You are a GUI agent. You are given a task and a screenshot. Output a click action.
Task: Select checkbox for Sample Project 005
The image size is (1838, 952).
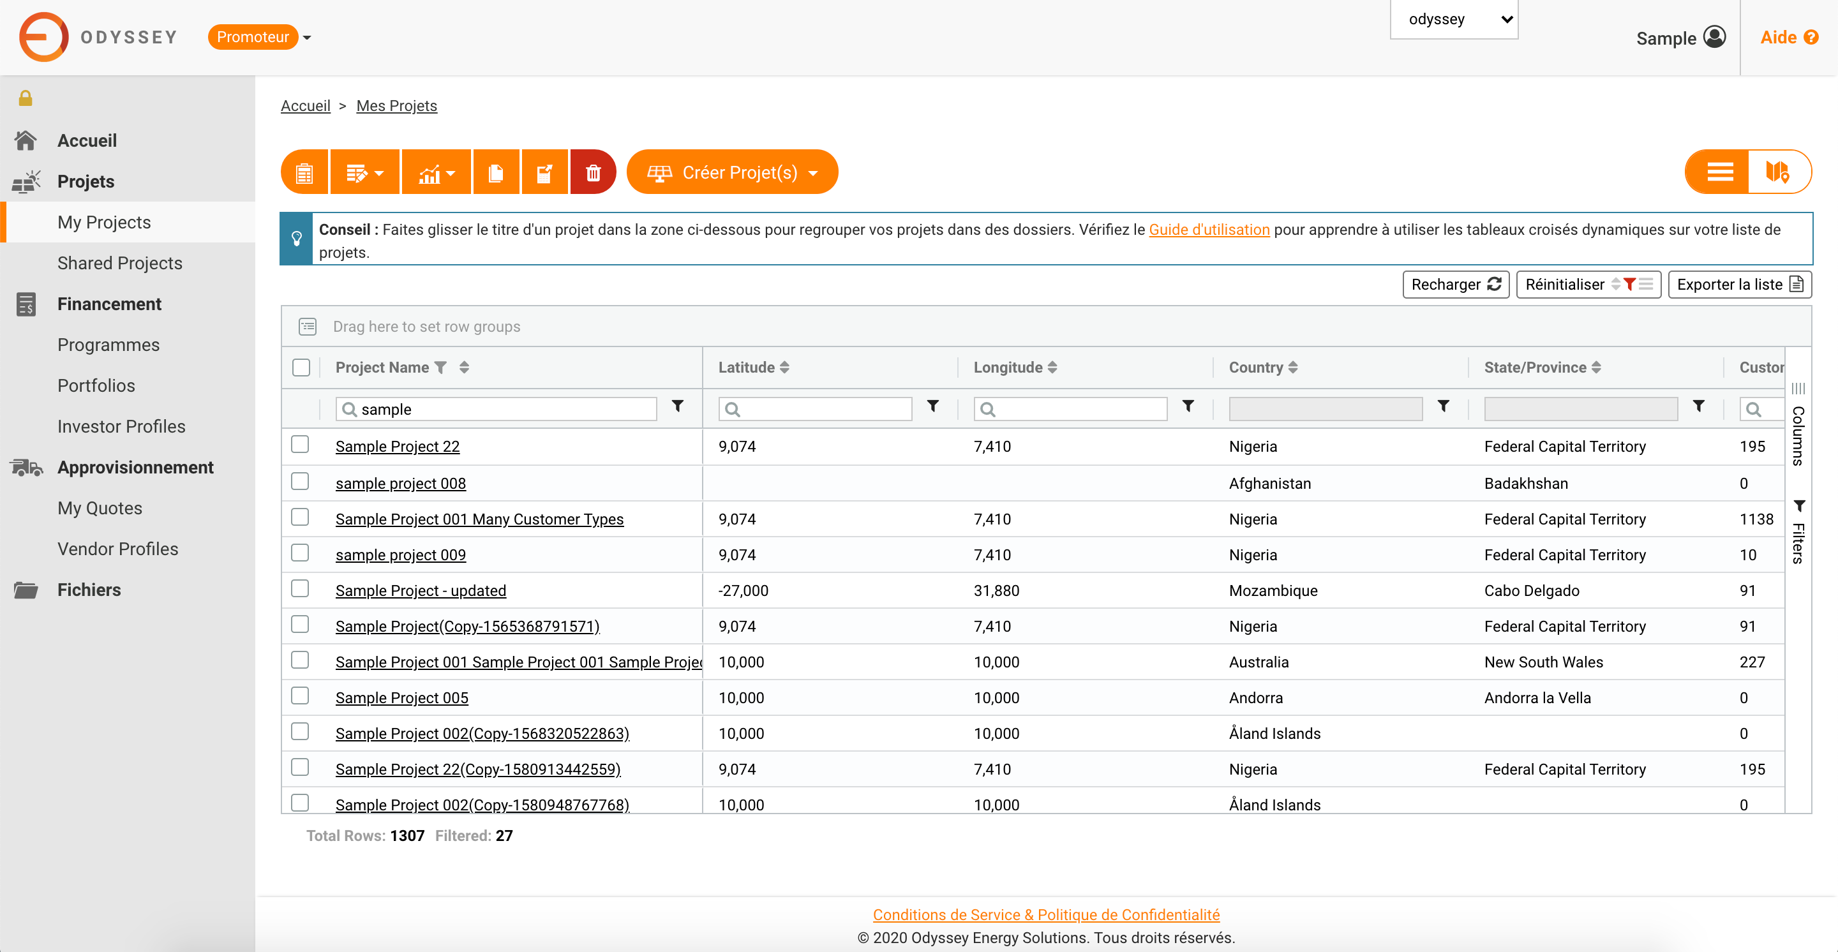point(301,696)
